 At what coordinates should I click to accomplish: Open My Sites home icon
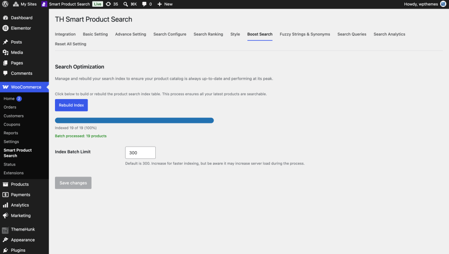[16, 4]
